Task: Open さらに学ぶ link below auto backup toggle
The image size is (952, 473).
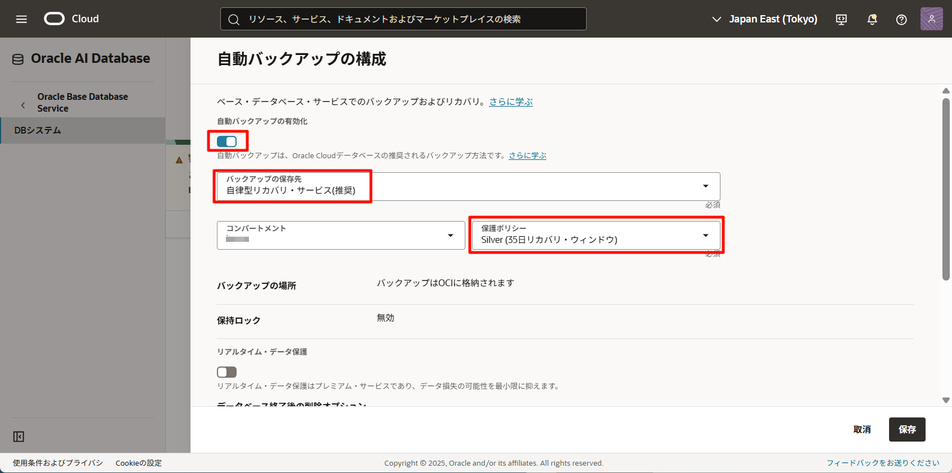Action: [x=528, y=155]
